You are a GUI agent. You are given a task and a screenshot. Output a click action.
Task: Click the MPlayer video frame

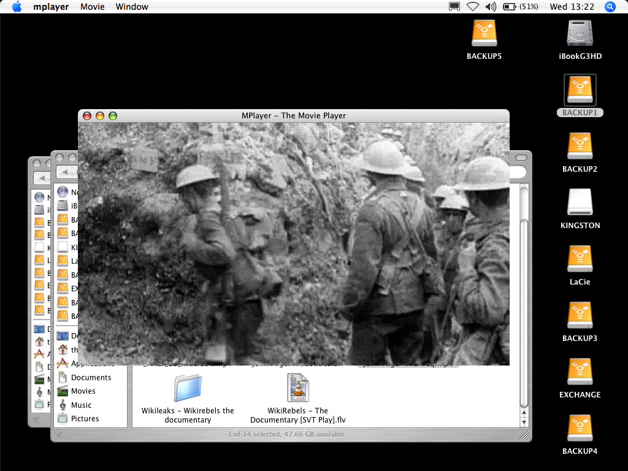pos(294,243)
